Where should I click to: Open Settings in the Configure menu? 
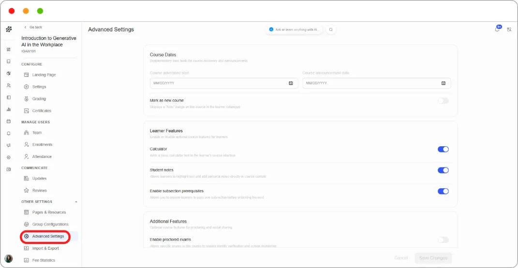tap(39, 87)
